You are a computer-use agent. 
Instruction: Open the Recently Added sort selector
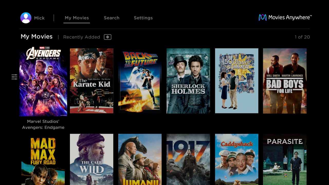click(81, 37)
